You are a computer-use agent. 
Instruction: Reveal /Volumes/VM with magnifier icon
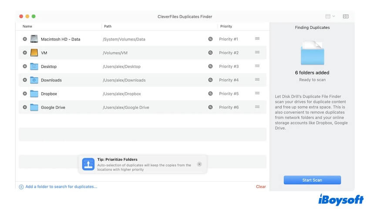[210, 53]
